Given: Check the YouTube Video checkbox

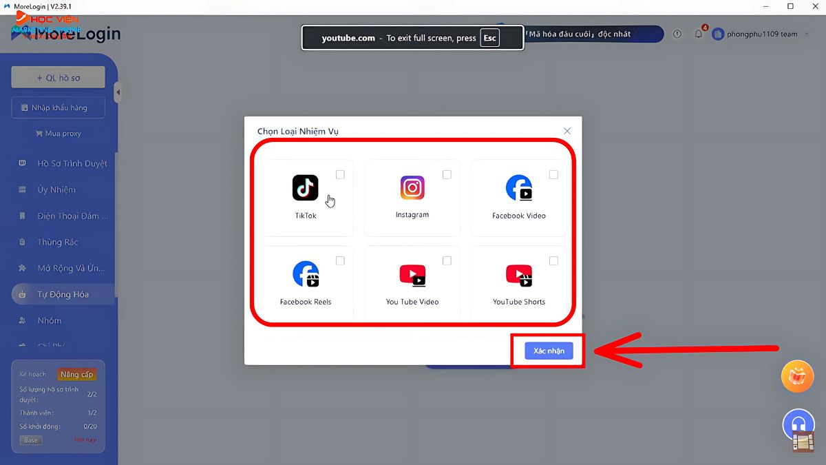Looking at the screenshot, I should click(447, 261).
